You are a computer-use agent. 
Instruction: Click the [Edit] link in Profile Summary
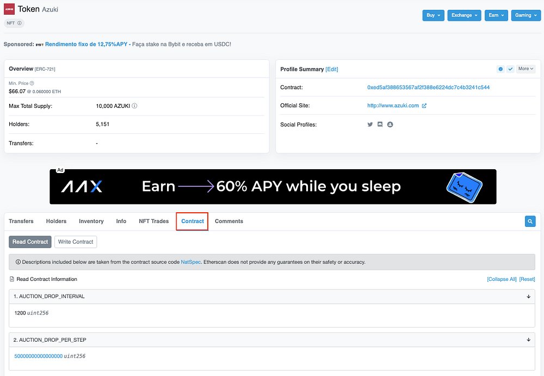(332, 69)
